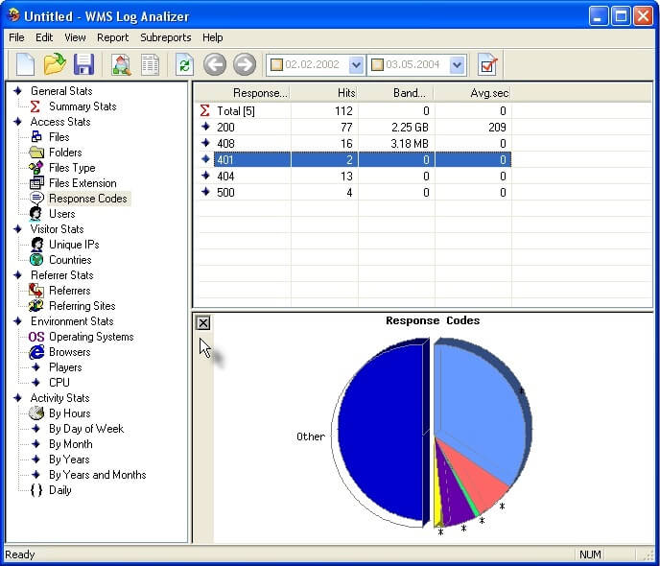Select the 500 response code row
The height and width of the screenshot is (566, 660).
pyautogui.click(x=354, y=192)
